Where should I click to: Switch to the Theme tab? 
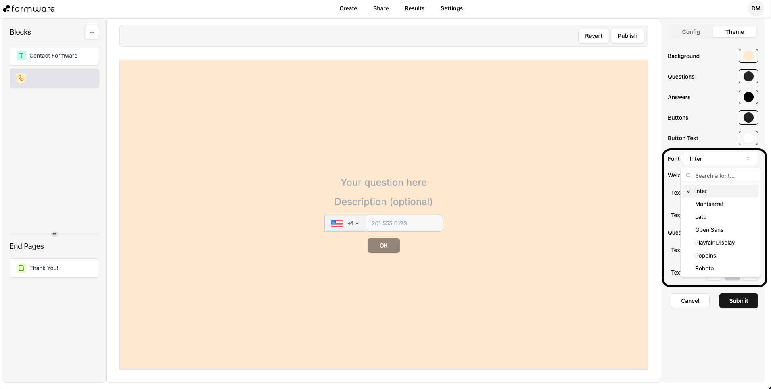pos(734,32)
